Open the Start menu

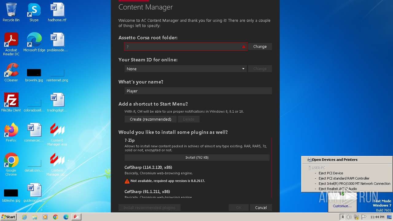pyautogui.click(x=8, y=217)
